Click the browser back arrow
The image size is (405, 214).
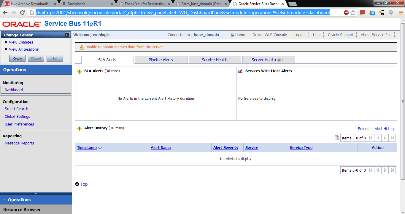click(x=5, y=13)
